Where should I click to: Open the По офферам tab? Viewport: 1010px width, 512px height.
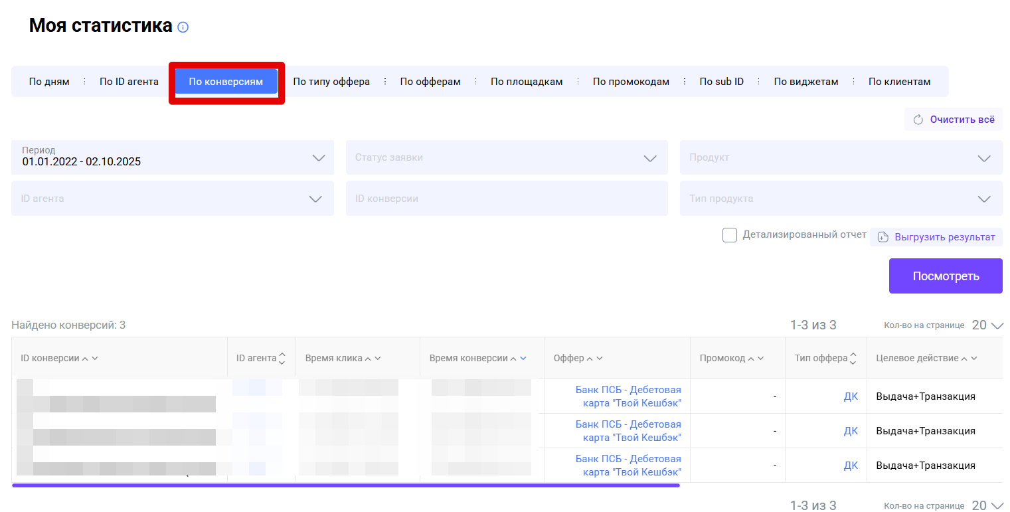pyautogui.click(x=430, y=82)
